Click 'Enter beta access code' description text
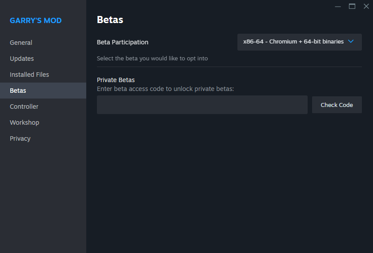This screenshot has width=373, height=253. (x=165, y=89)
